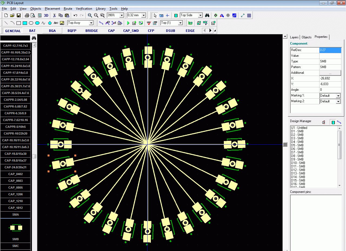Click the 3D preview button

pos(46,15)
